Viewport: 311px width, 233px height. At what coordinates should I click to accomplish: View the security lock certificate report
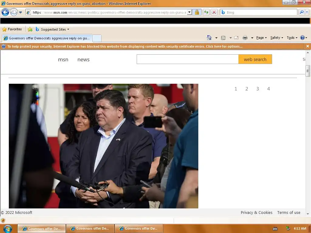pos(197,12)
